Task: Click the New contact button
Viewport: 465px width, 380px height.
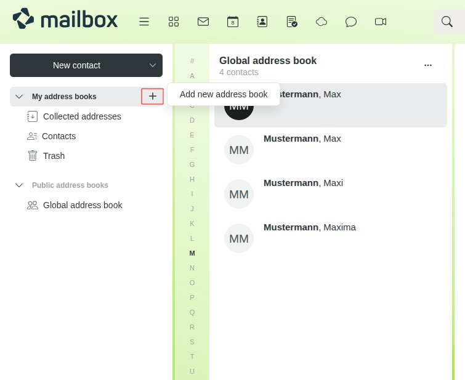Action: pyautogui.click(x=76, y=65)
